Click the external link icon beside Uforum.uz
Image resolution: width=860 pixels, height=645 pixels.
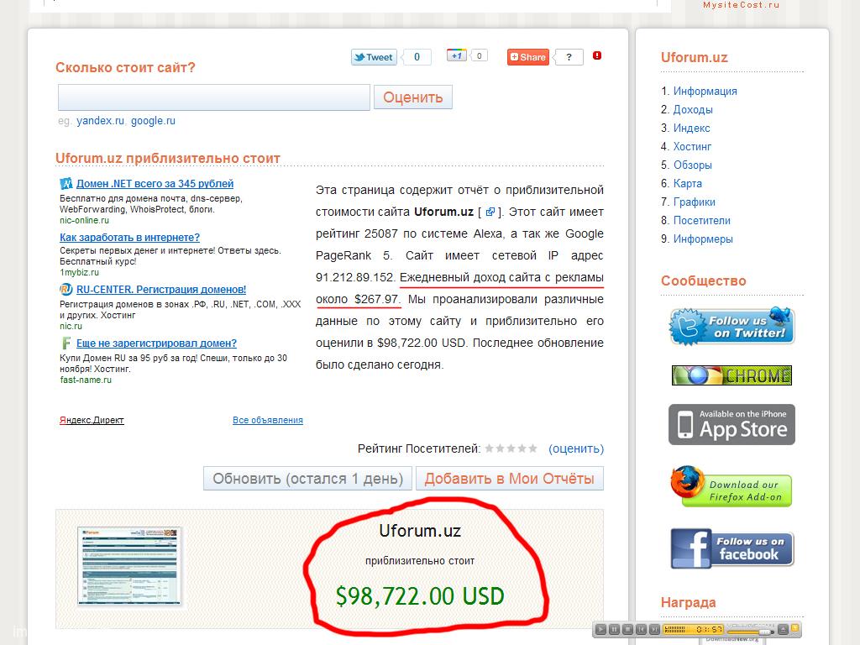click(x=490, y=212)
